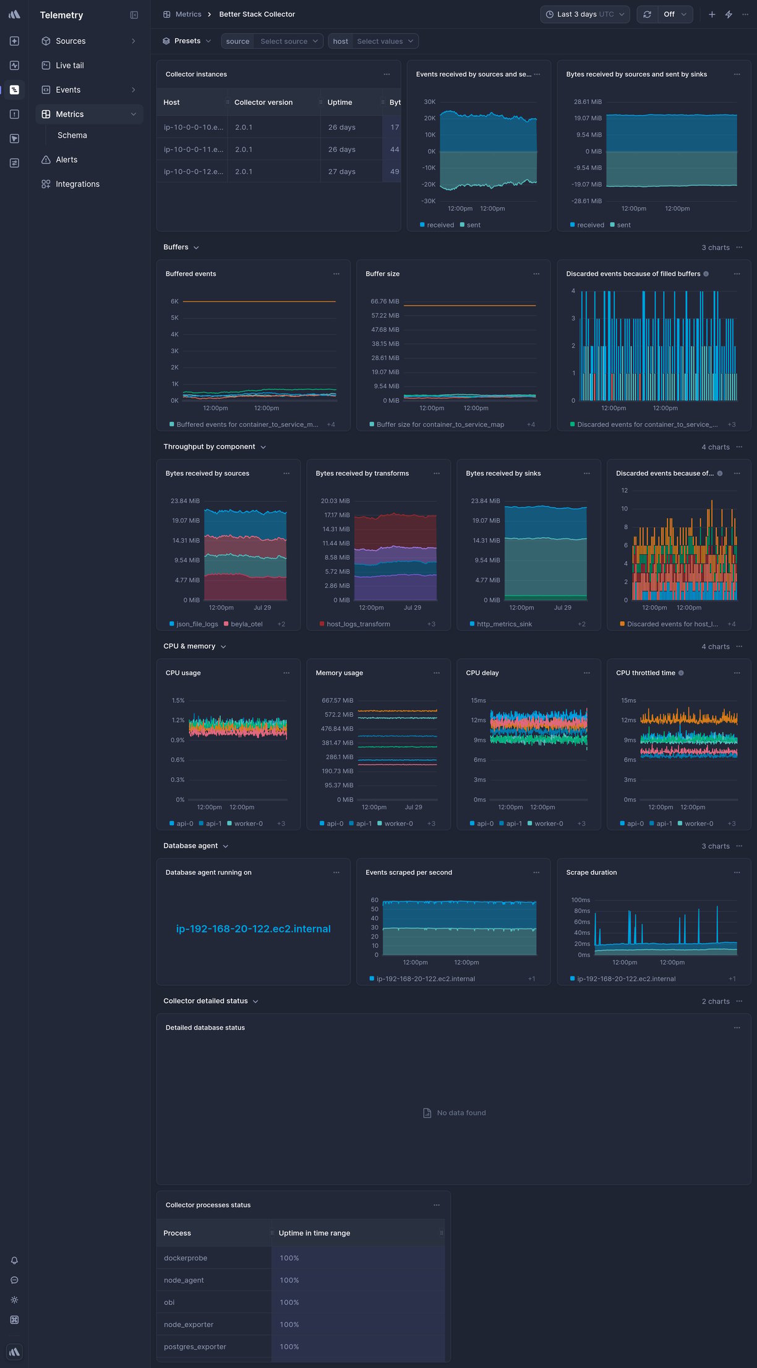Click info icon next to CPU throttled time
This screenshot has height=1368, width=757.
(x=681, y=673)
